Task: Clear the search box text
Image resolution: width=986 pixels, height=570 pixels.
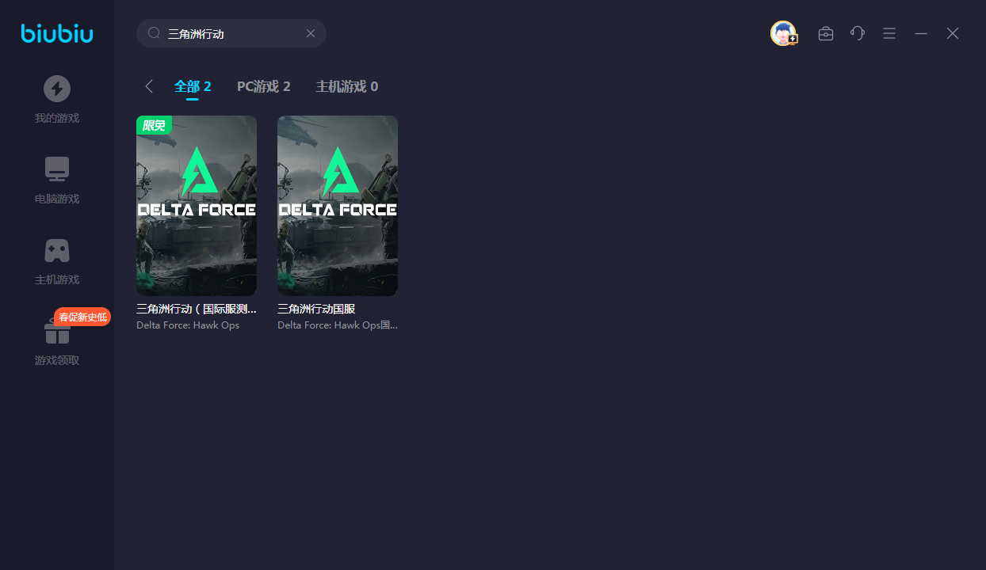Action: point(311,33)
